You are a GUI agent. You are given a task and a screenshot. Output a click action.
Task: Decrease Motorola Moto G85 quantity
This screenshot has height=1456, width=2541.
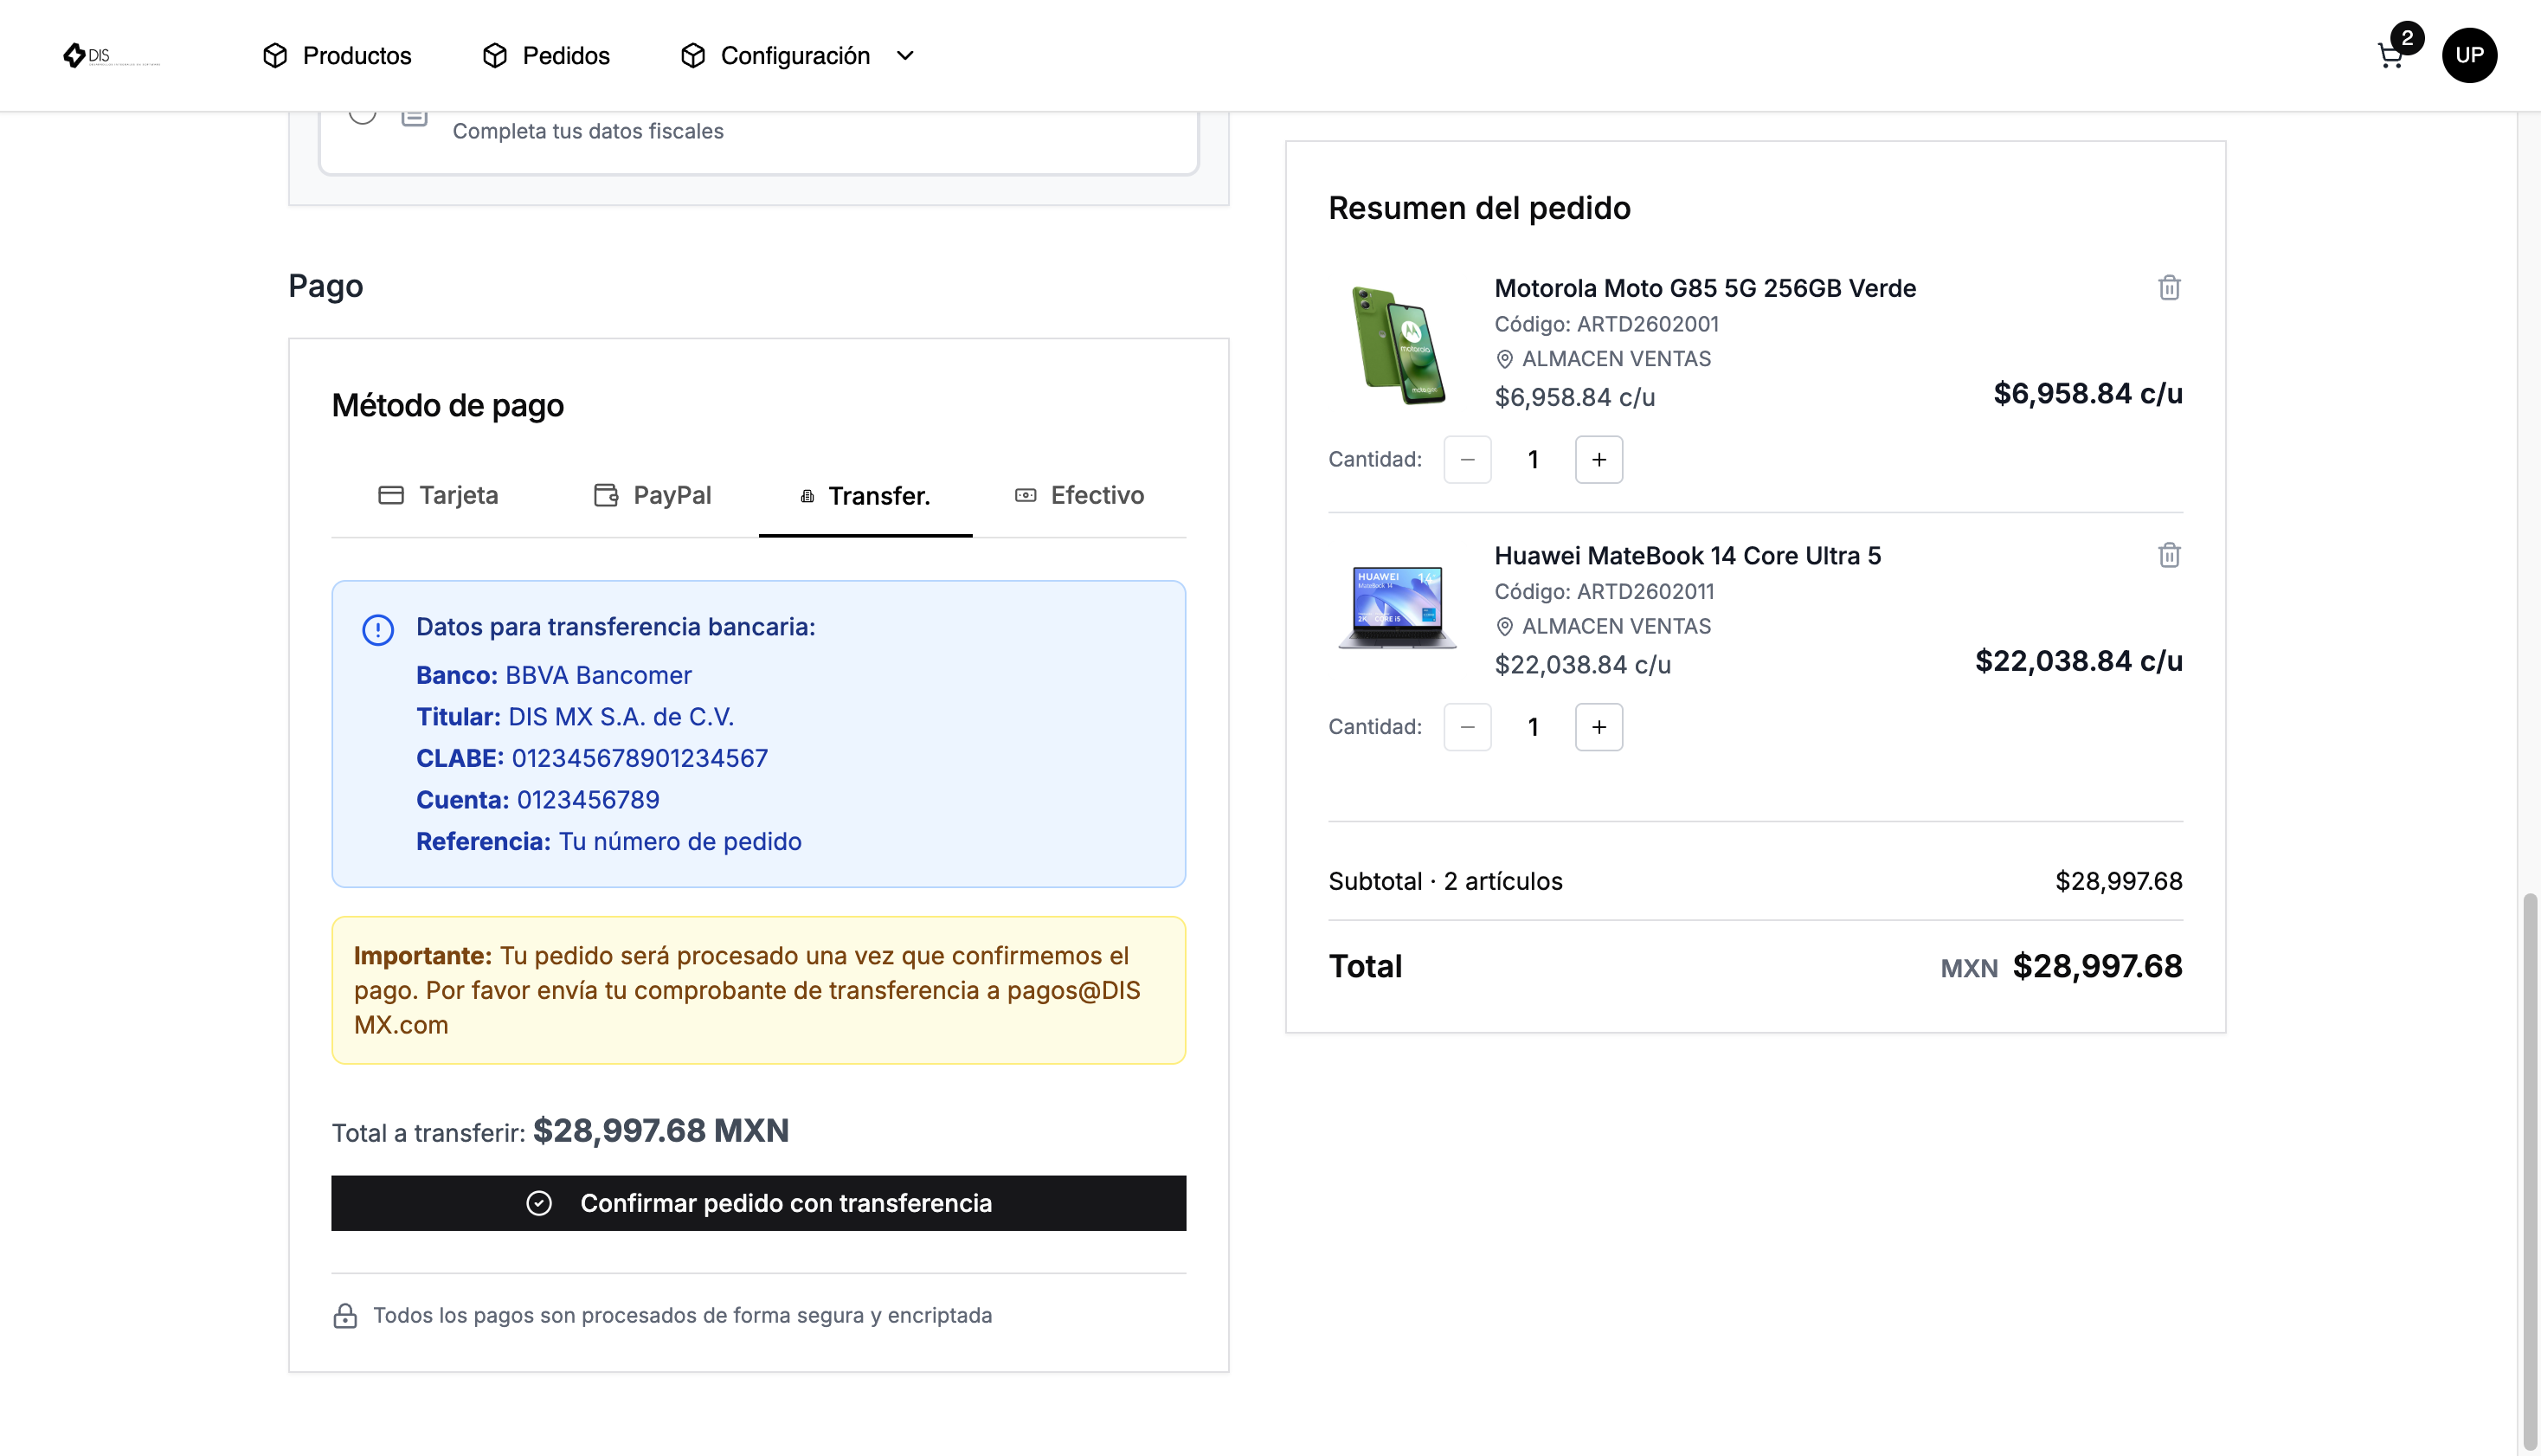coord(1468,459)
